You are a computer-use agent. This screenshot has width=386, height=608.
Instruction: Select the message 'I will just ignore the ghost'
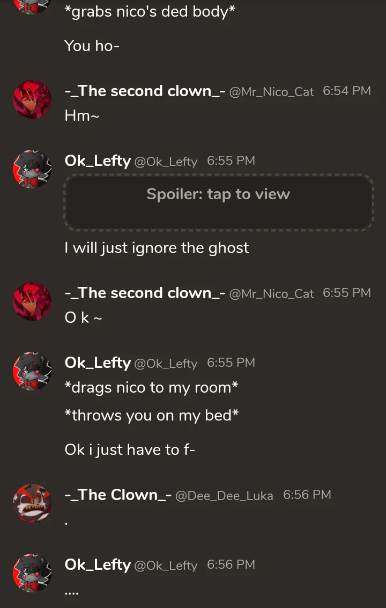click(157, 248)
